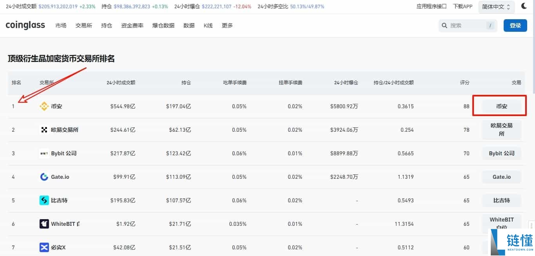Select the Bybit exchange logo
This screenshot has width=535, height=256.
(x=44, y=153)
